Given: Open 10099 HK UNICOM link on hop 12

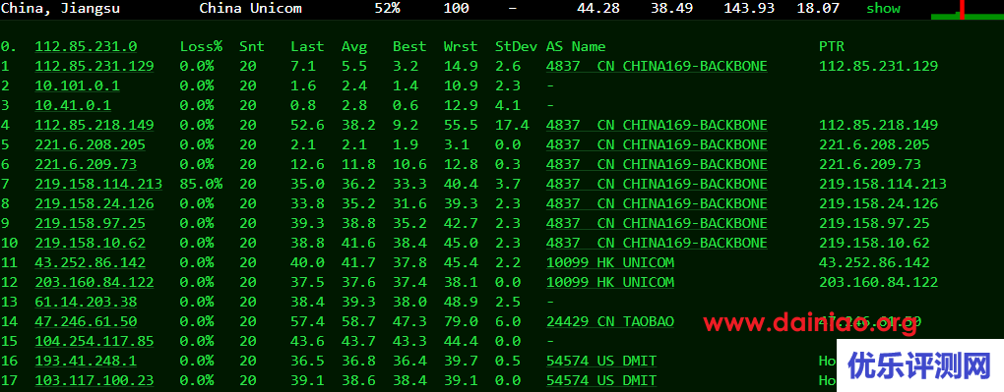Looking at the screenshot, I should point(610,282).
